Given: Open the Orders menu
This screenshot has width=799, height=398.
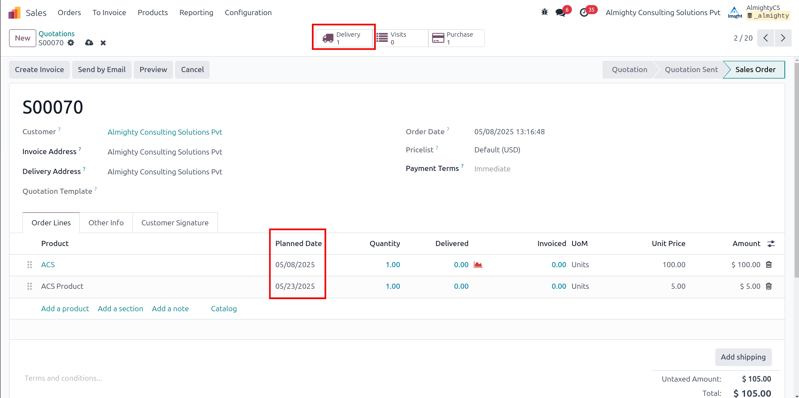Looking at the screenshot, I should click(69, 13).
